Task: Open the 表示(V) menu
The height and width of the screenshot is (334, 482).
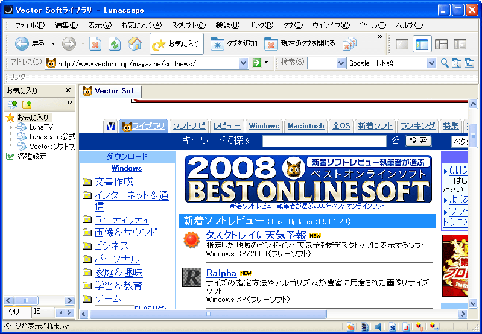Action: (x=100, y=25)
